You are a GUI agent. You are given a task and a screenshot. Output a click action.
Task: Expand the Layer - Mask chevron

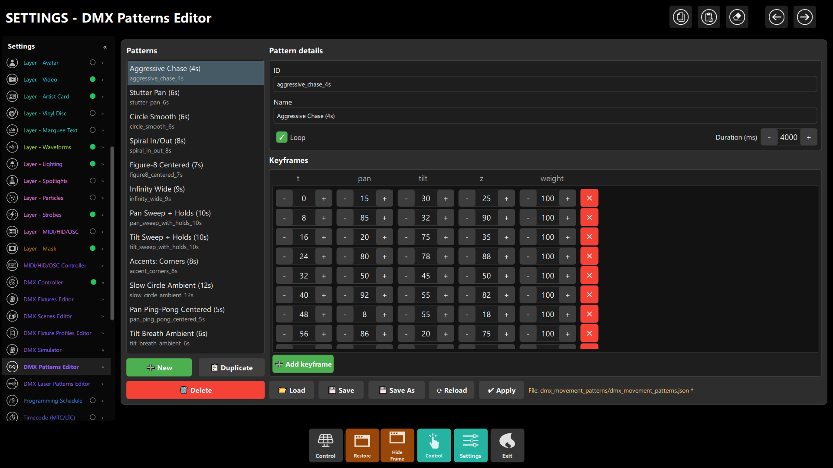103,249
